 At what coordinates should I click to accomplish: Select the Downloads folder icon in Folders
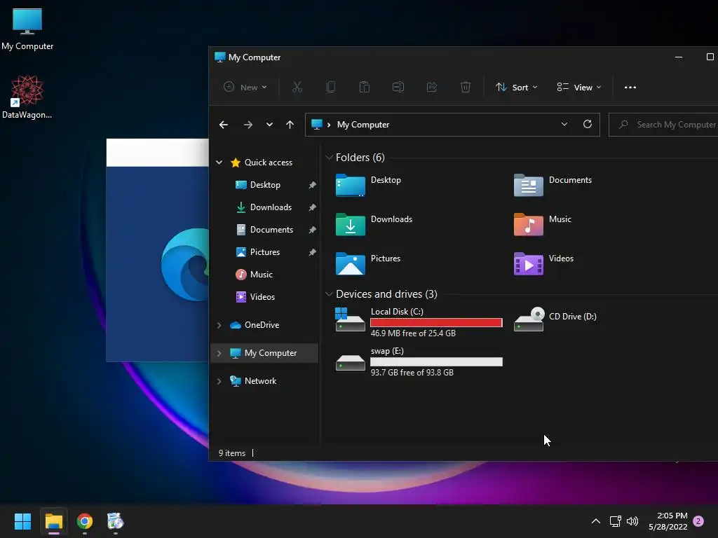click(x=351, y=225)
